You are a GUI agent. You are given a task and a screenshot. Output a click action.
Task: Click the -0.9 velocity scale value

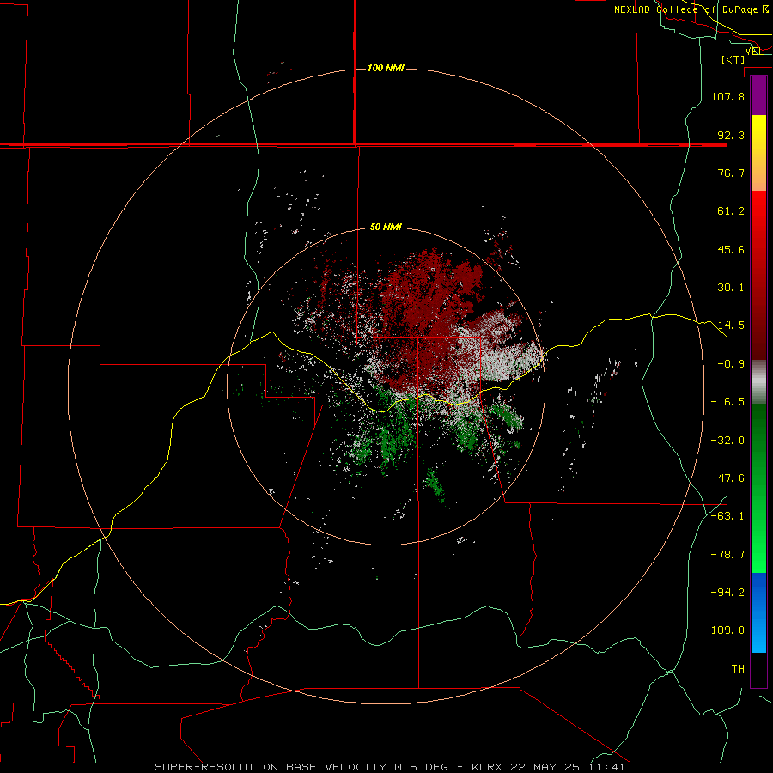731,364
